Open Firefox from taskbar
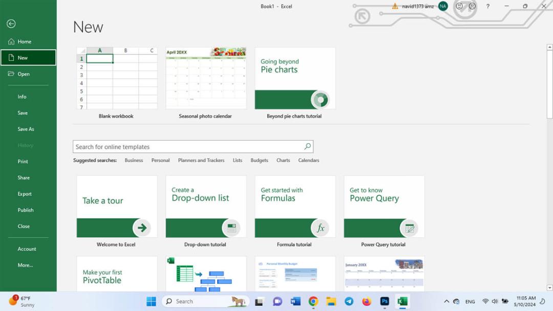This screenshot has height=311, width=553. tap(367, 301)
